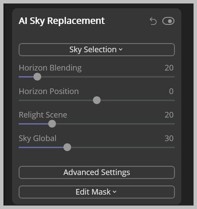Toggle AI Sky Replacement visibility switch
Viewport: 197px width, 209px height.
click(x=168, y=21)
